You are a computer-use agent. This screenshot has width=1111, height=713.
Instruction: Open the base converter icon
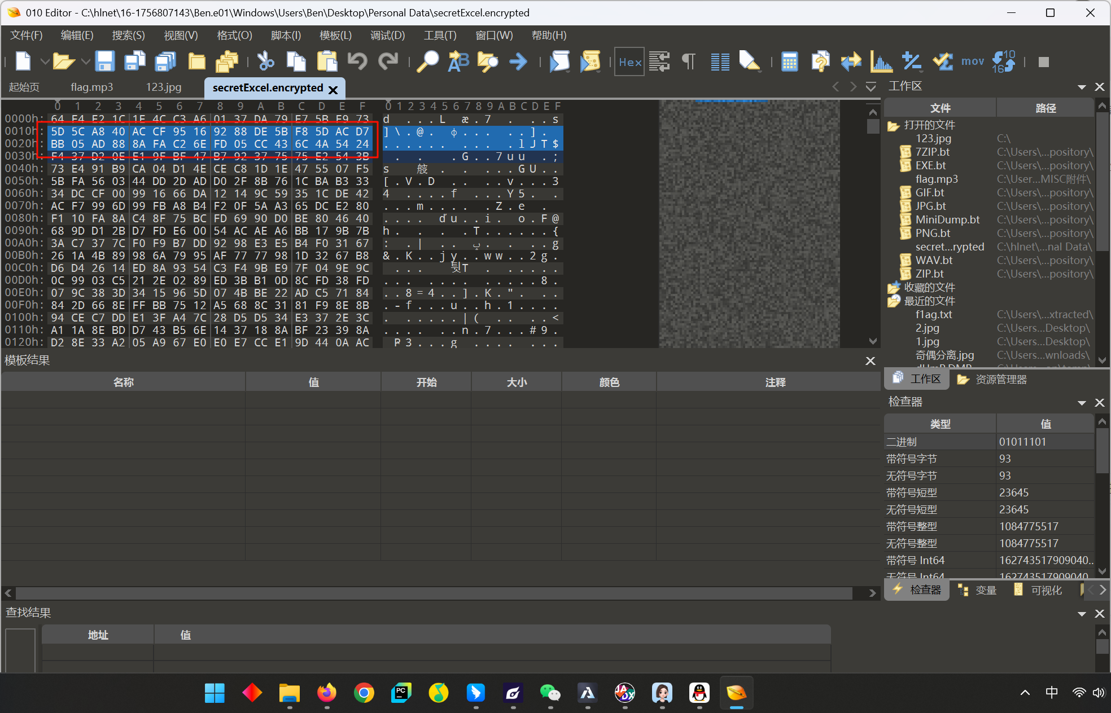[x=1004, y=61]
